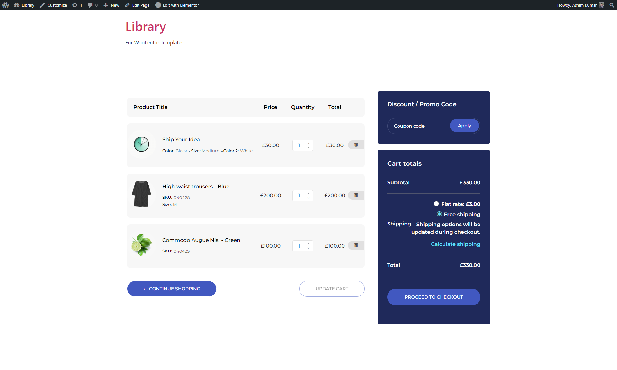Image resolution: width=617 pixels, height=370 pixels.
Task: Select the Flat rate shipping option
Action: (x=436, y=204)
